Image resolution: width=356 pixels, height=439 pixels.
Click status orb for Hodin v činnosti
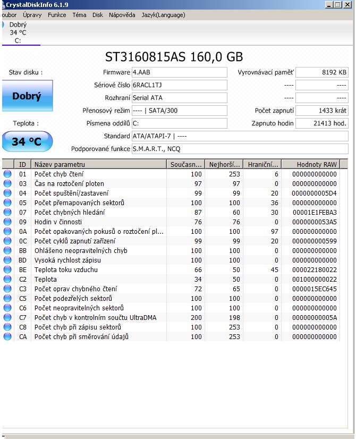click(7, 222)
